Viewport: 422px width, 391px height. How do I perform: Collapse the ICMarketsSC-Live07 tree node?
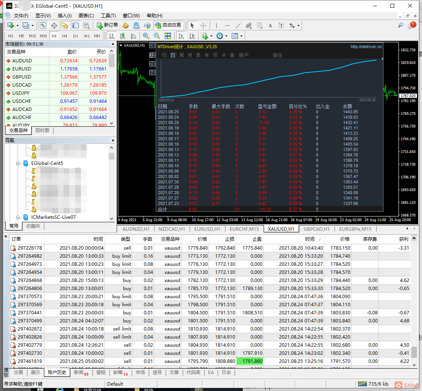18,217
